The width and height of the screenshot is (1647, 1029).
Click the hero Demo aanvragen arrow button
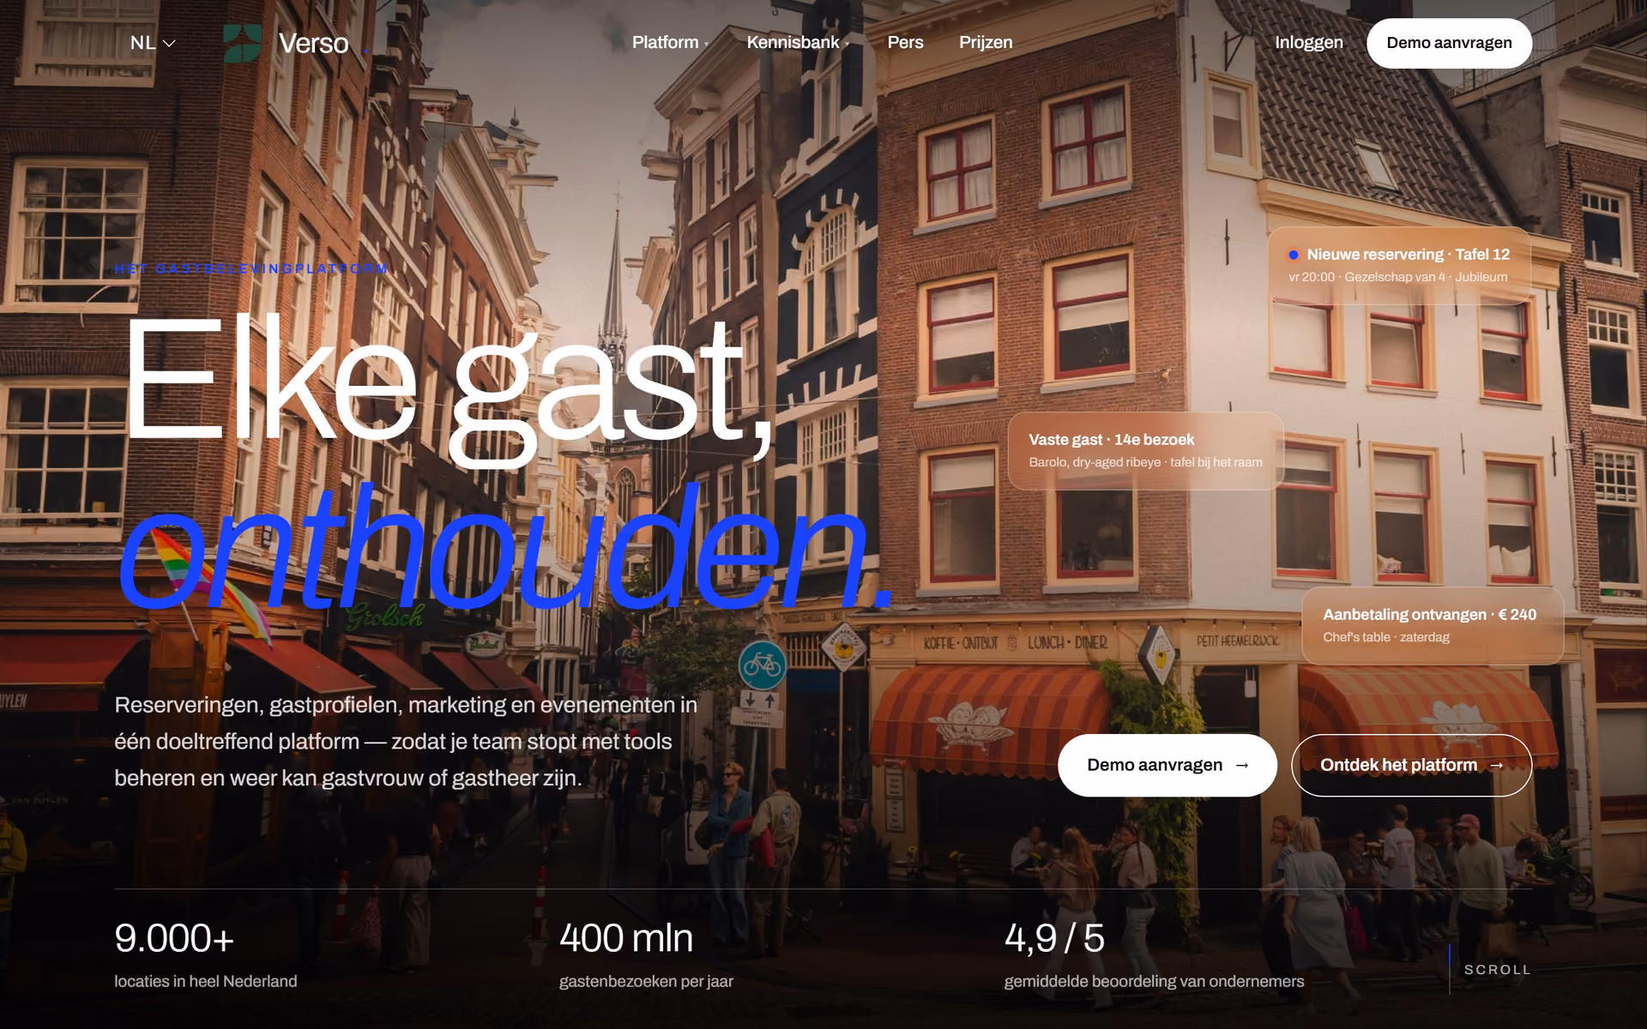[1167, 765]
